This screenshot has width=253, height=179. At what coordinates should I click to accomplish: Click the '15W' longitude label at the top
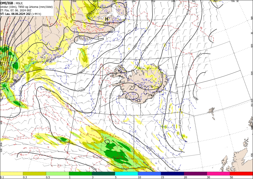pyautogui.click(x=153, y=1)
